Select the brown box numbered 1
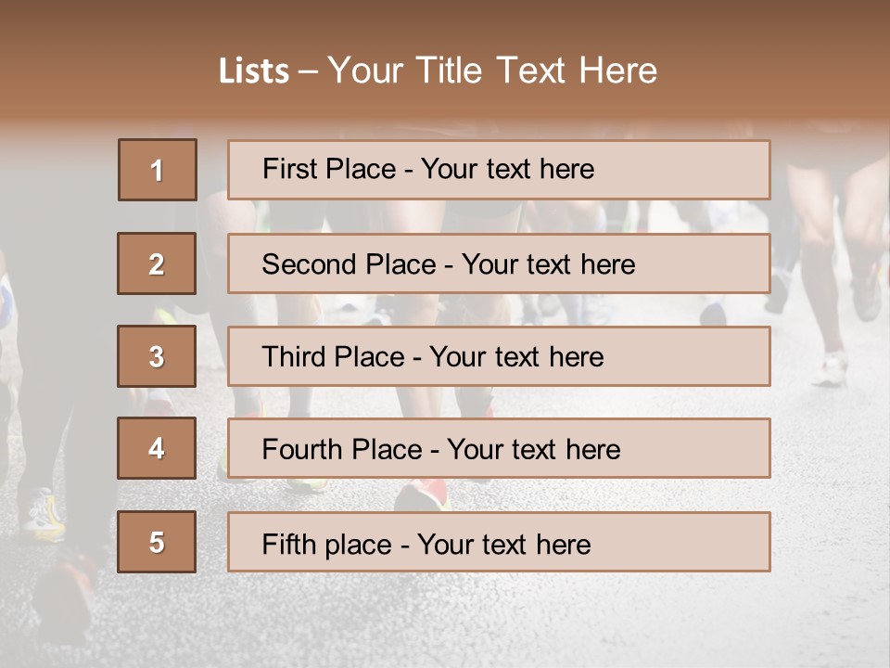Screen dimensions: 890x668 [158, 170]
